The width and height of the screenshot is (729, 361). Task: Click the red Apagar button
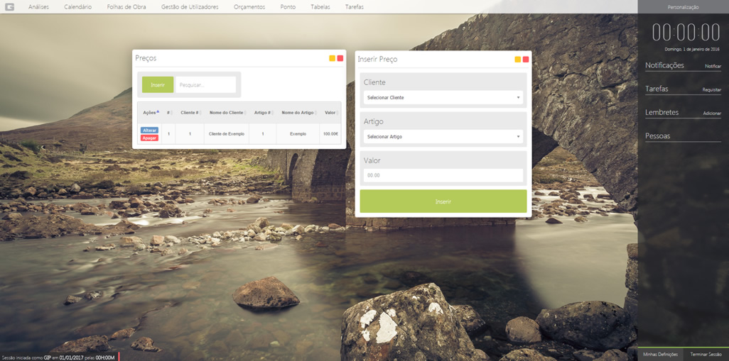click(x=149, y=138)
